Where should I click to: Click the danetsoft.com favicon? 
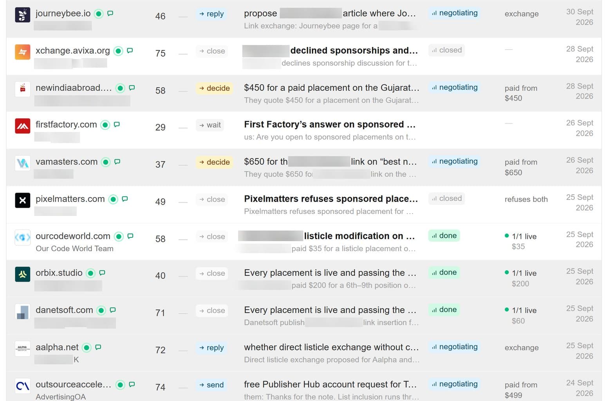[x=22, y=311]
